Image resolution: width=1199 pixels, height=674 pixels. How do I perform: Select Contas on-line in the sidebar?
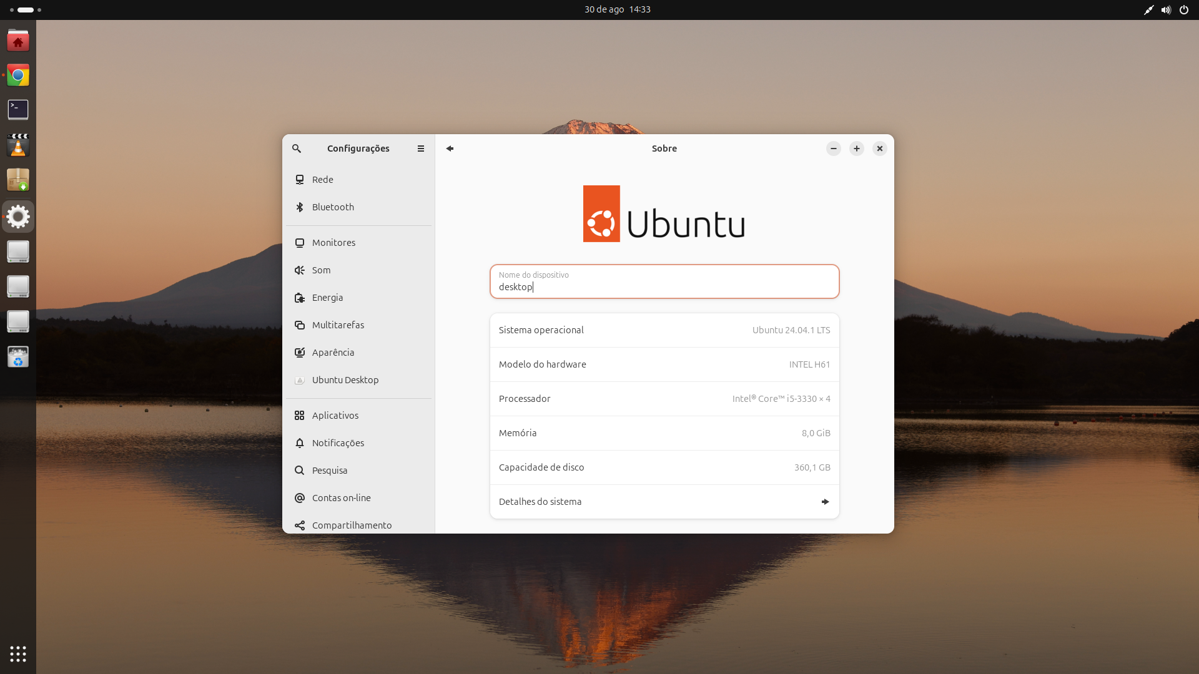coord(358,498)
